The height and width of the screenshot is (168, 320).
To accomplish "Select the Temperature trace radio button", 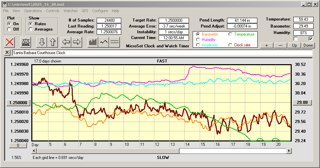I will [x=230, y=34].
